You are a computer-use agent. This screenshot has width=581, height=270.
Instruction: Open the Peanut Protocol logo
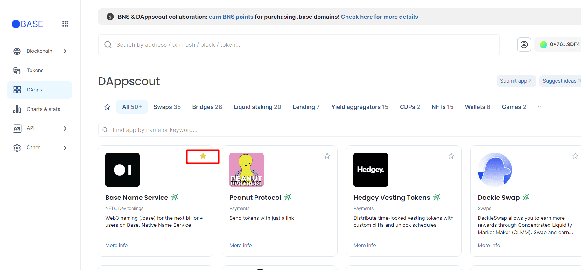pos(247,170)
